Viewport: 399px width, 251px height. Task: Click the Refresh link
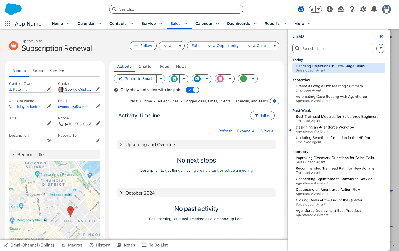225,131
